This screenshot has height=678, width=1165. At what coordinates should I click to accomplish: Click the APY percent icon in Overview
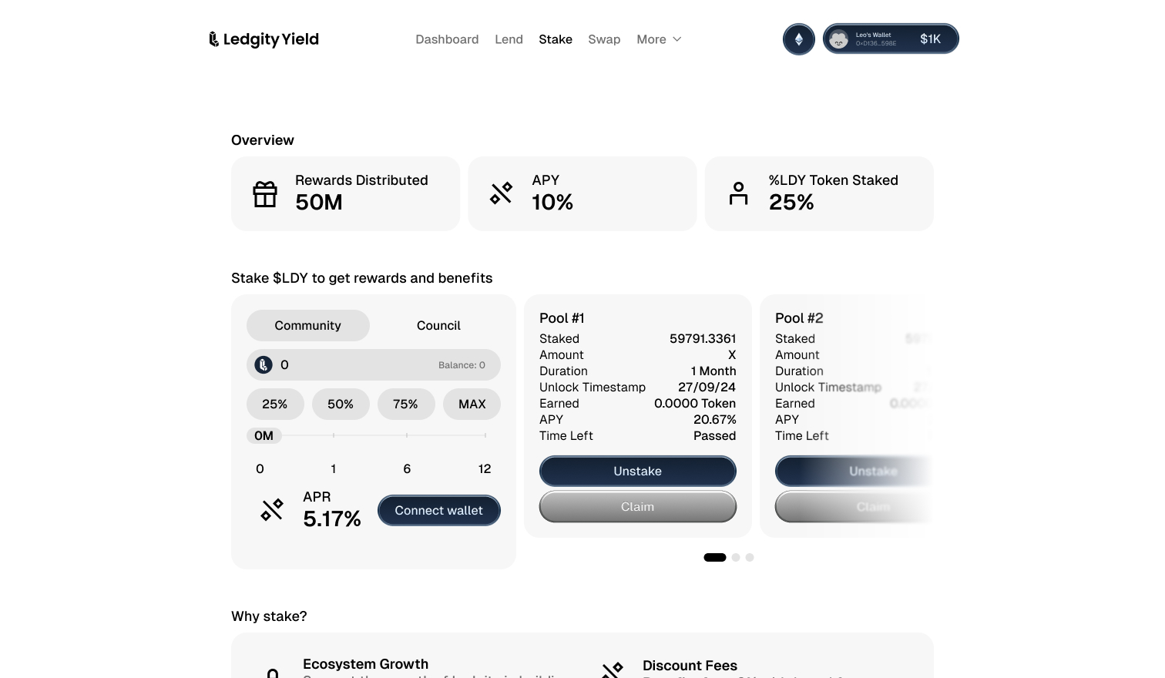tap(502, 193)
